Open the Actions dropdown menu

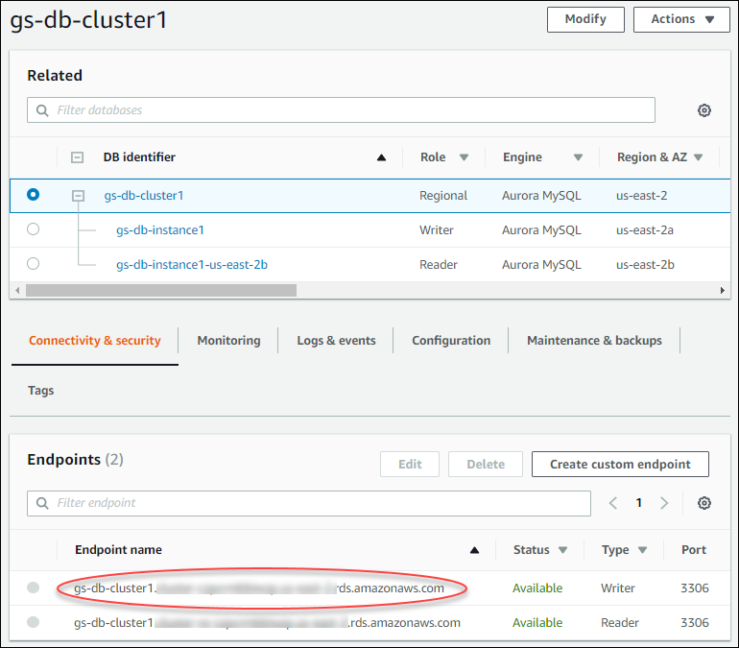[681, 19]
